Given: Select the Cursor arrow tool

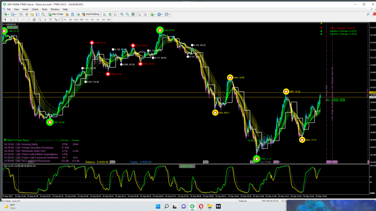Looking at the screenshot, I should pos(6,20).
